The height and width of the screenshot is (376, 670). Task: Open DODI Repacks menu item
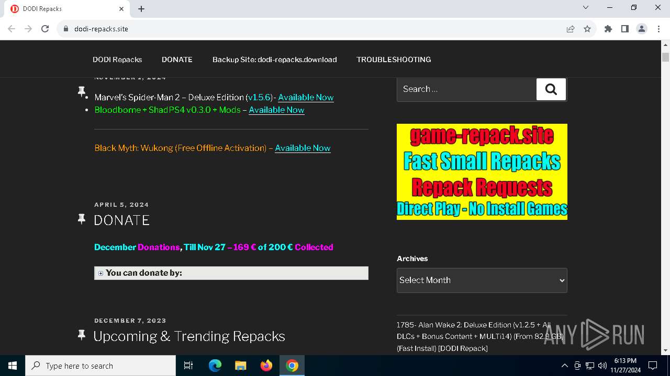pos(117,60)
